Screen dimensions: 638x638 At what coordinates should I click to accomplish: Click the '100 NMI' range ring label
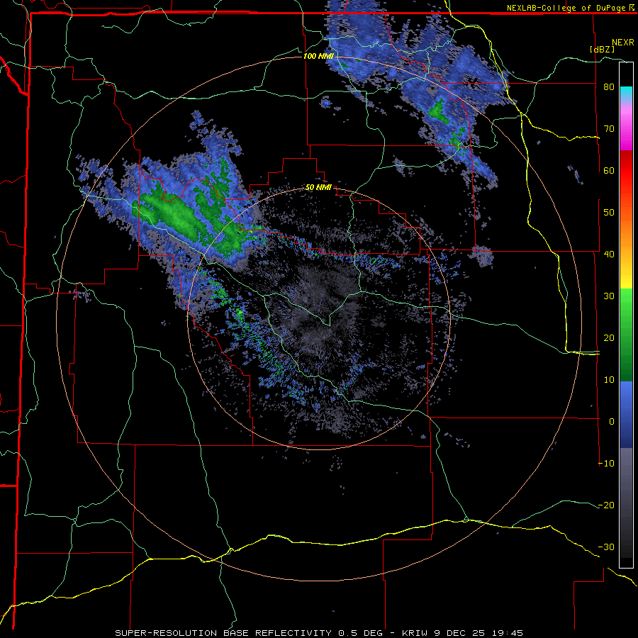[x=318, y=56]
